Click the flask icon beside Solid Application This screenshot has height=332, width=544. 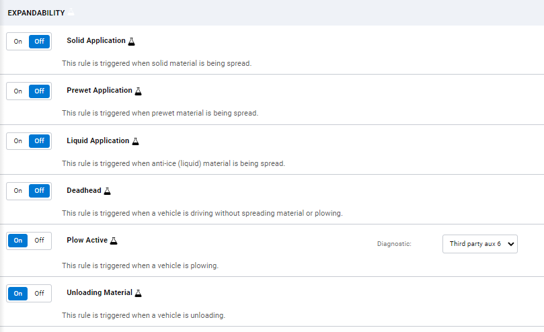click(132, 41)
